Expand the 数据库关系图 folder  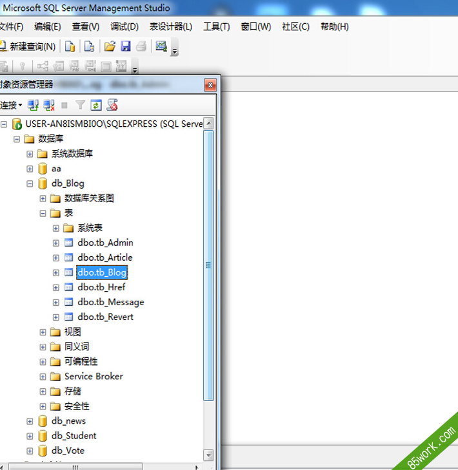[x=43, y=198]
